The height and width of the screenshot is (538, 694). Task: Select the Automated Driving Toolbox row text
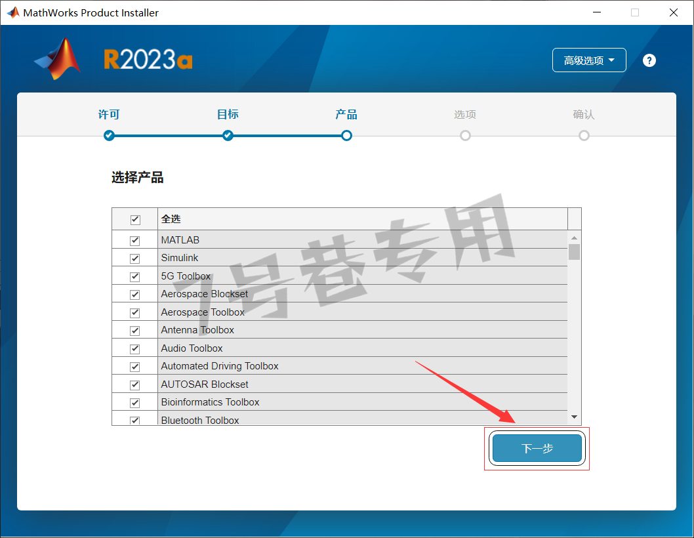(x=220, y=366)
